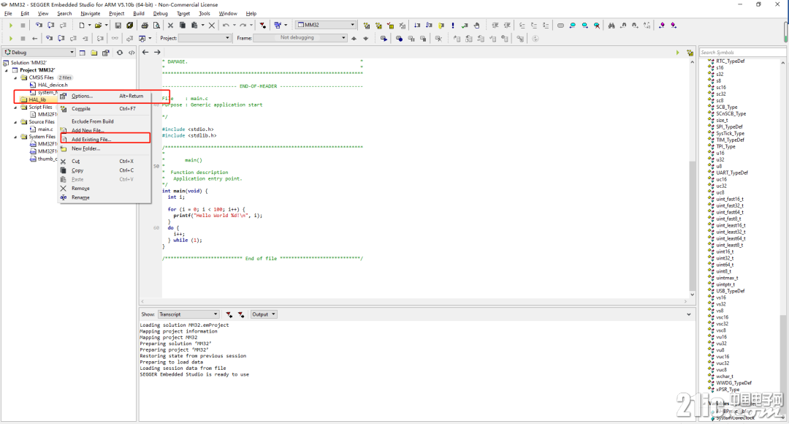Click the exclamation mark toolbar icon
This screenshot has width=789, height=424.
pyautogui.click(x=453, y=25)
